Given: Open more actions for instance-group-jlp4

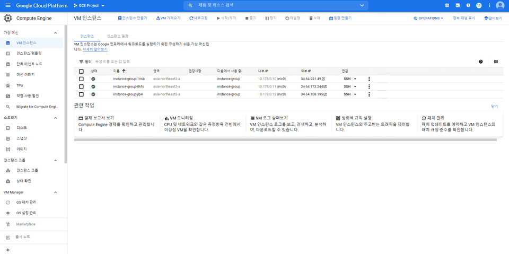Looking at the screenshot, I should click(369, 94).
